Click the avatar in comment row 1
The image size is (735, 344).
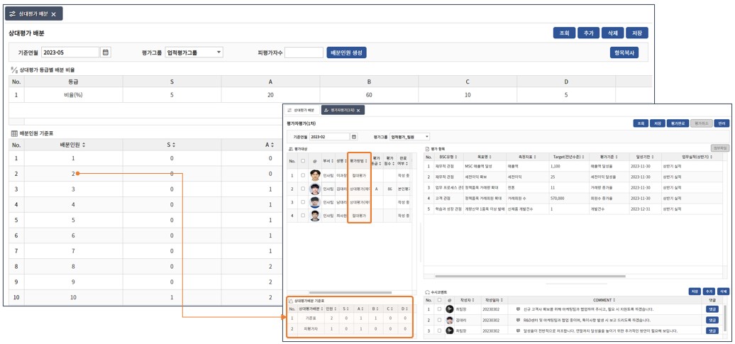pyautogui.click(x=450, y=309)
